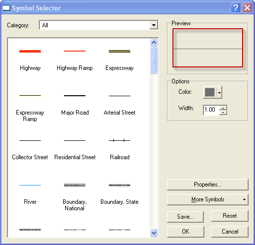The image size is (255, 245).
Task: Open the Color swatch dropdown arrow
Action: 219,92
